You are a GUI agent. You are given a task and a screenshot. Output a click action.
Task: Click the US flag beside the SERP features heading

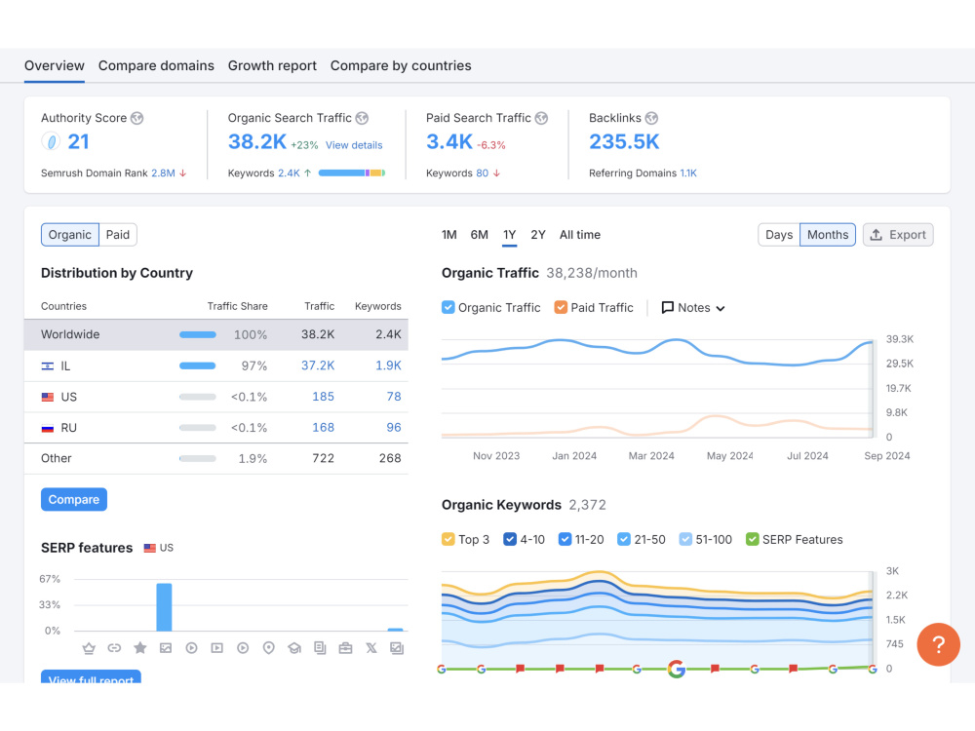tap(150, 548)
